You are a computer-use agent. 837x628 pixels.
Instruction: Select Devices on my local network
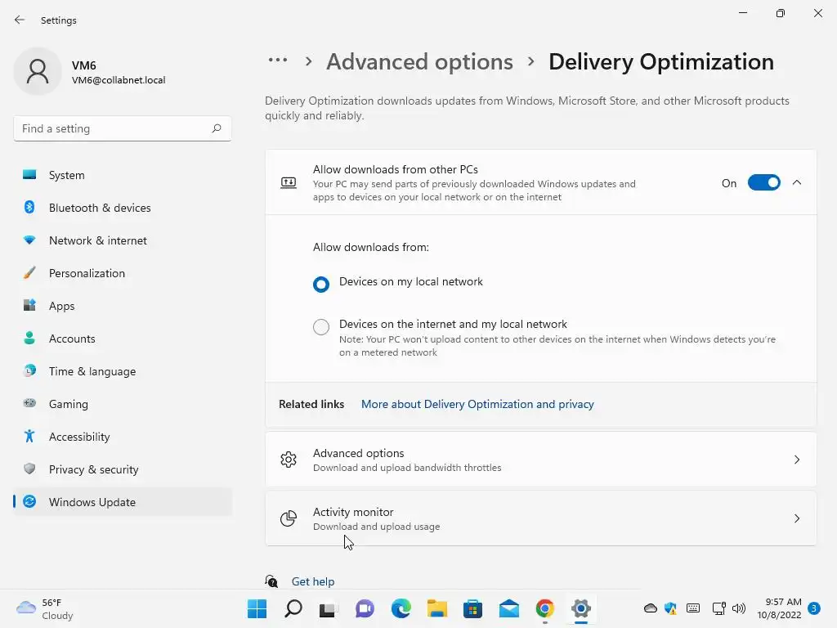(x=321, y=285)
